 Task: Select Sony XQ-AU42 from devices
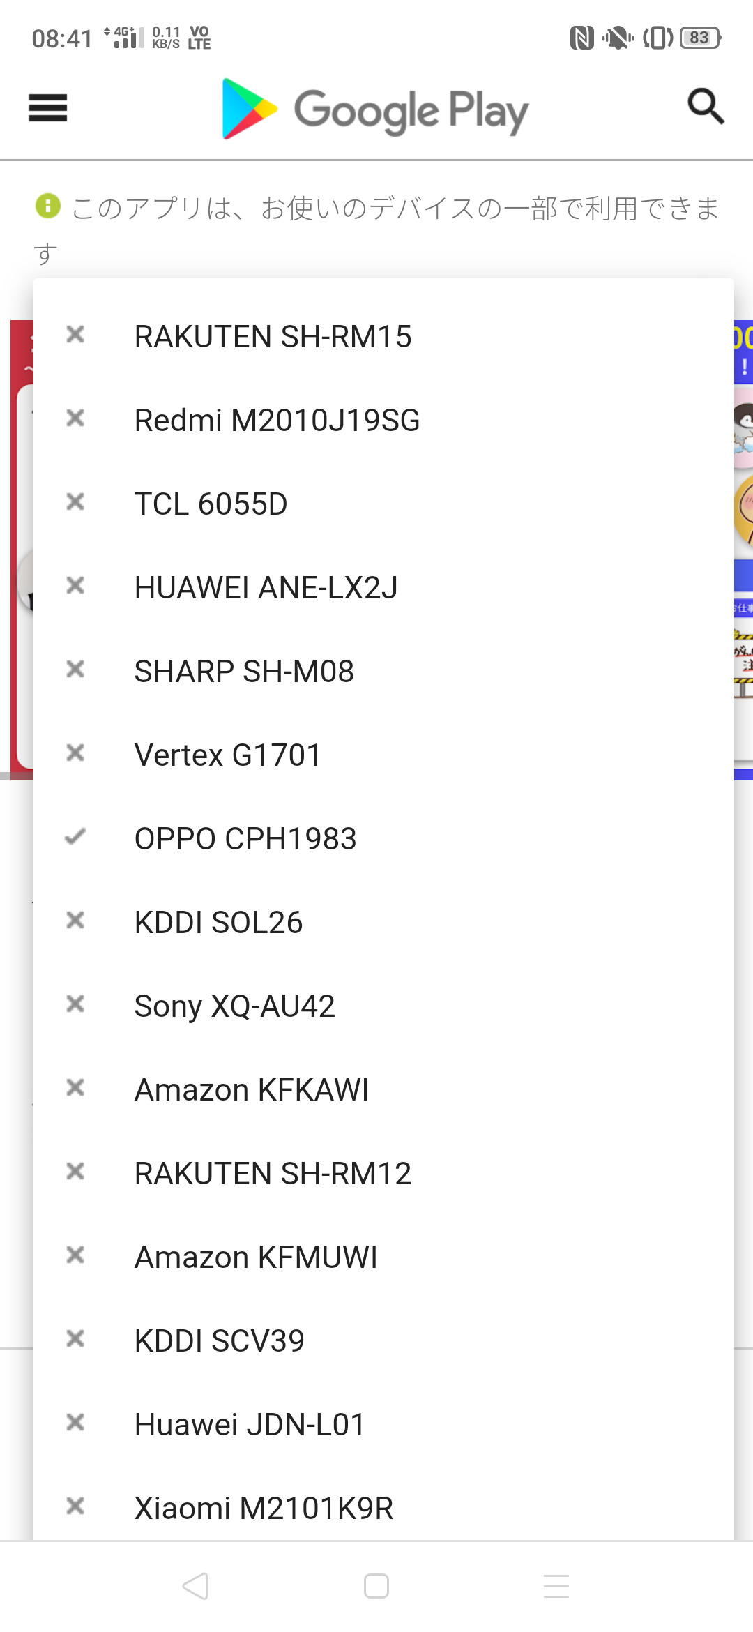point(234,1006)
